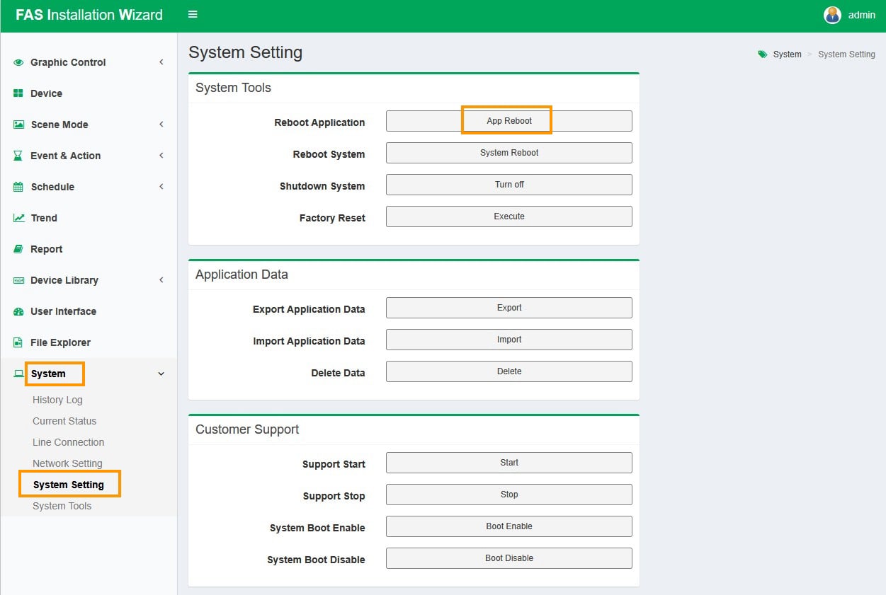Click the Boot Enable button
886x595 pixels.
pyautogui.click(x=509, y=526)
